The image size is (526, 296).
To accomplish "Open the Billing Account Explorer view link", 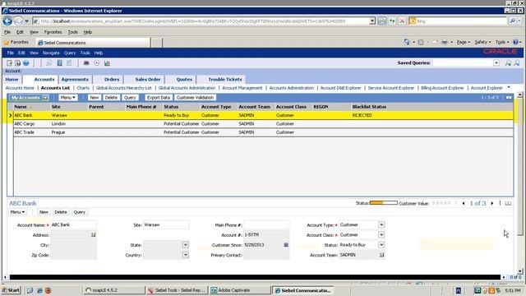I will [x=442, y=88].
